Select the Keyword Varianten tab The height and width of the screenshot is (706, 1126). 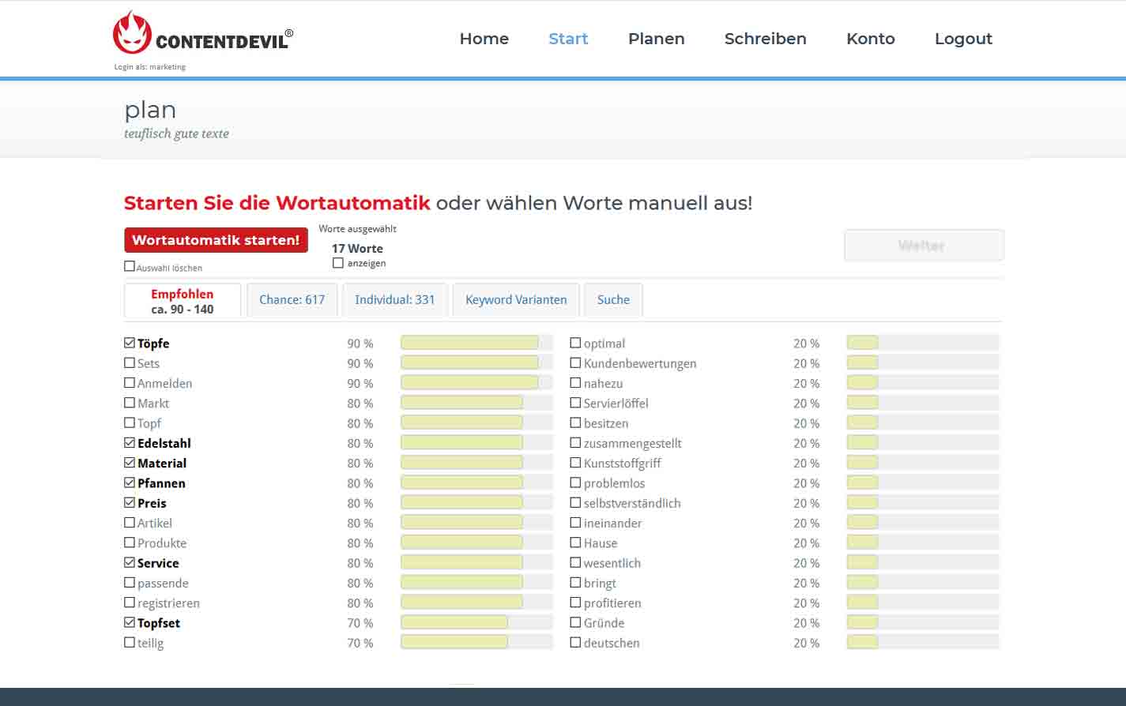coord(516,300)
